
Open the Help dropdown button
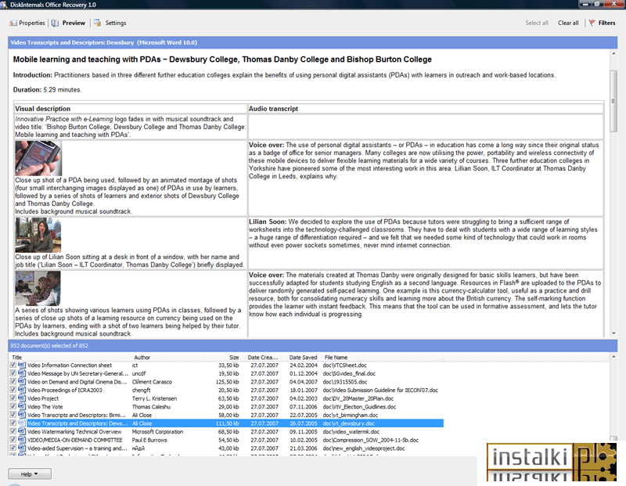click(30, 474)
